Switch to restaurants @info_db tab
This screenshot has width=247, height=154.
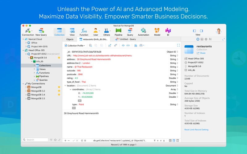point(94,39)
